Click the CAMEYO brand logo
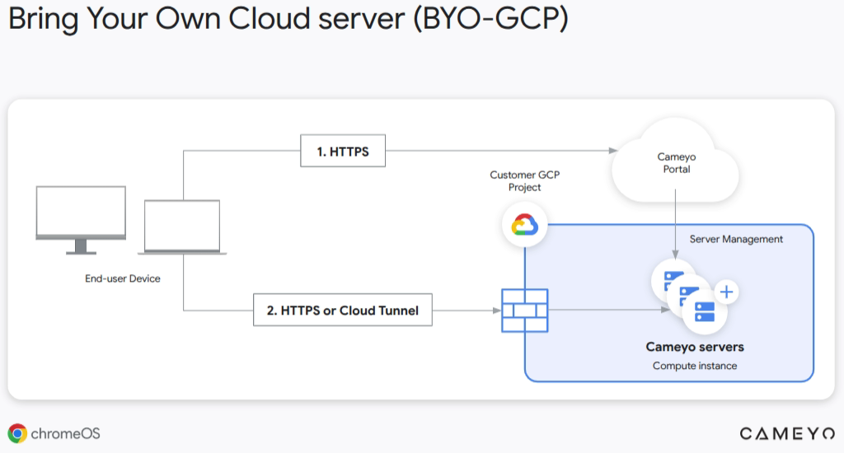The image size is (844, 453). click(787, 433)
